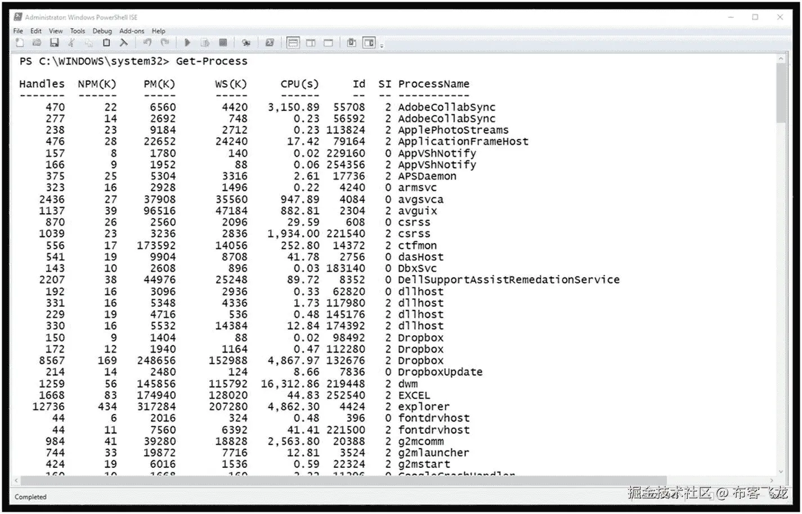Click the avguix process name

click(x=417, y=211)
